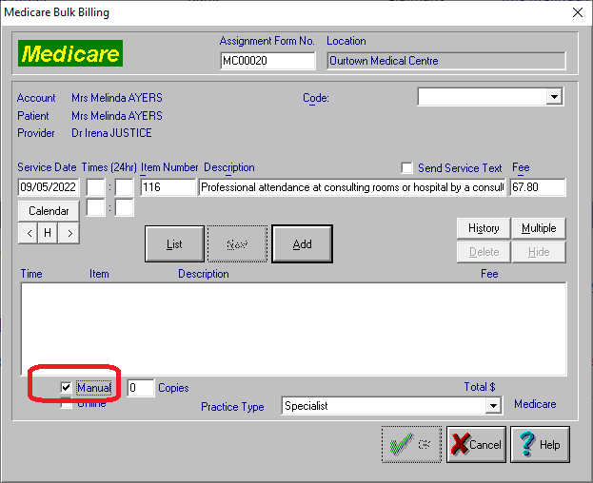Click the red X Cancel button
The image size is (593, 483).
476,444
